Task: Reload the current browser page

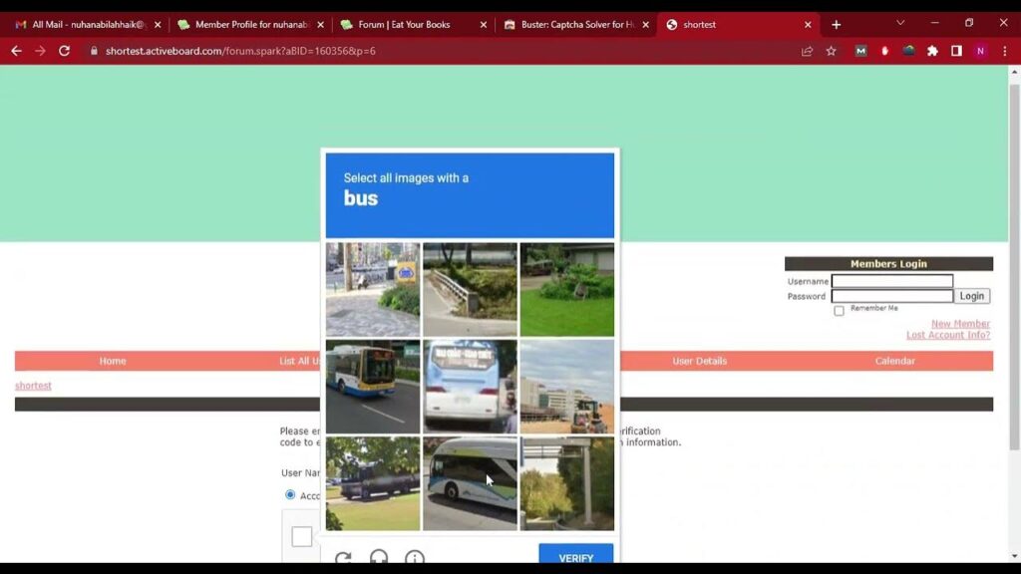Action: pyautogui.click(x=64, y=51)
